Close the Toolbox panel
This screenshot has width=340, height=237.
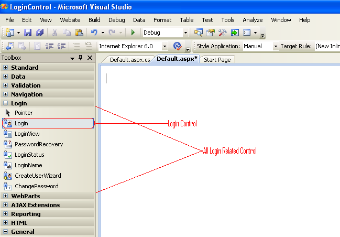(x=90, y=58)
